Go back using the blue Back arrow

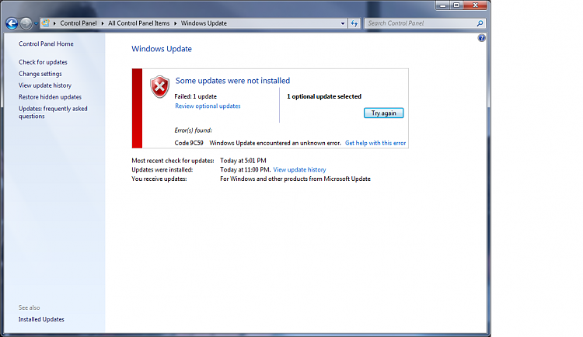pyautogui.click(x=12, y=23)
